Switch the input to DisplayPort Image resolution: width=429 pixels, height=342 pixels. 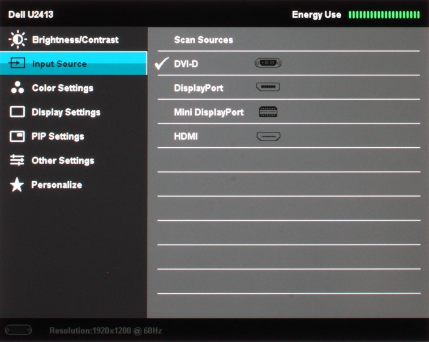(x=289, y=88)
